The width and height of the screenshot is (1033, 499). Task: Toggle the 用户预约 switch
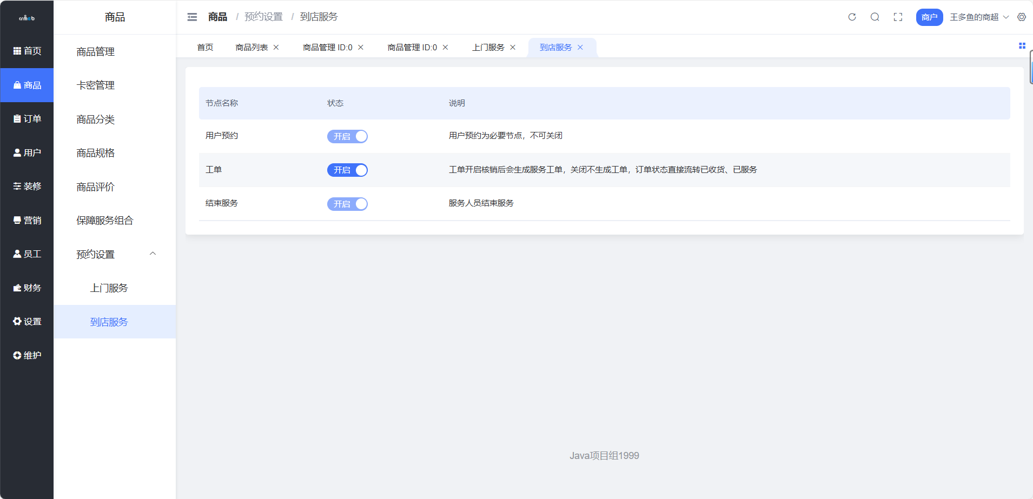click(x=347, y=136)
